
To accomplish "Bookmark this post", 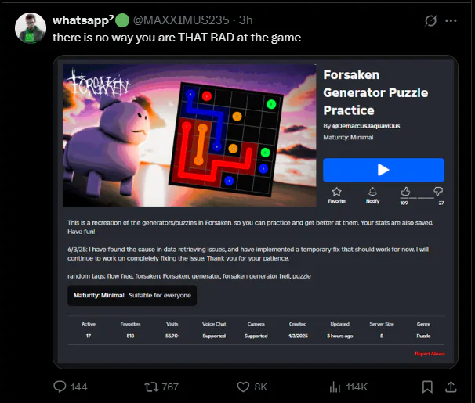I will (x=427, y=387).
